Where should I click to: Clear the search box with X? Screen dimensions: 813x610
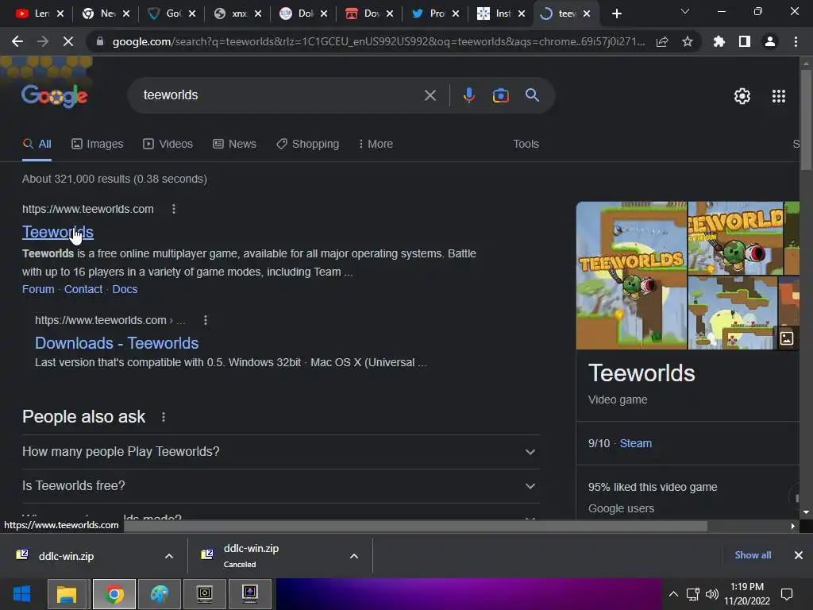(x=430, y=95)
